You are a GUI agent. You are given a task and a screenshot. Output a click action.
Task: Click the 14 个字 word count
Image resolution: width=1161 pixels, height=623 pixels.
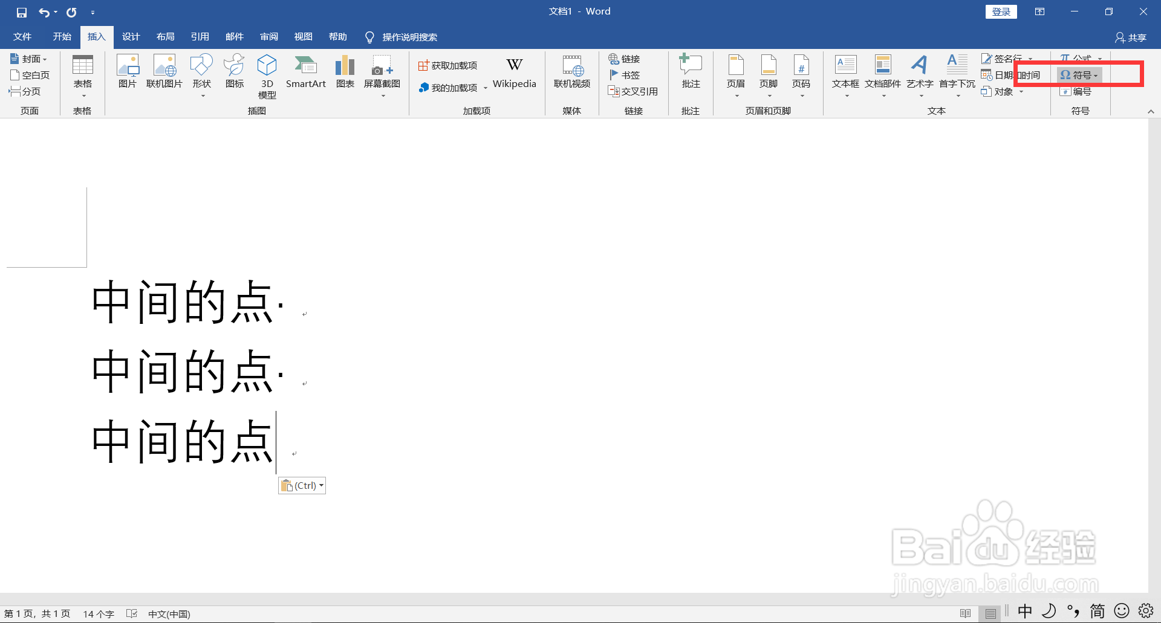tap(99, 614)
